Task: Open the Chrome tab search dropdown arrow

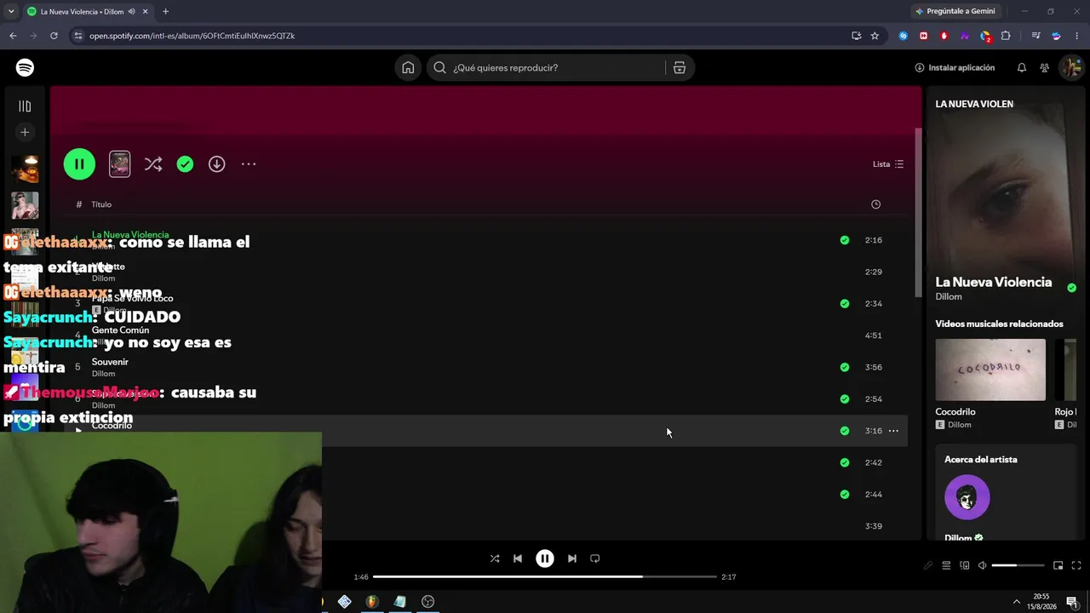Action: [x=11, y=12]
